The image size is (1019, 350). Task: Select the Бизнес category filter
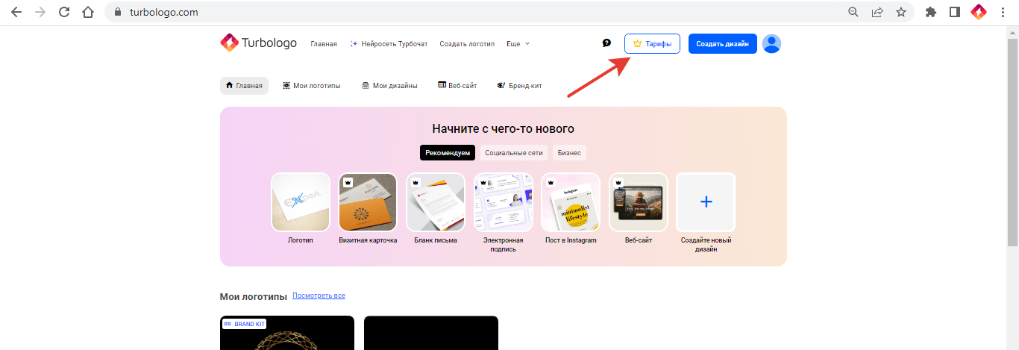coord(569,153)
